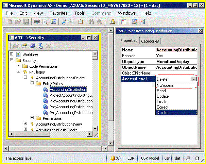Click the AOT import icon
The image size is (206, 164).
point(49,46)
